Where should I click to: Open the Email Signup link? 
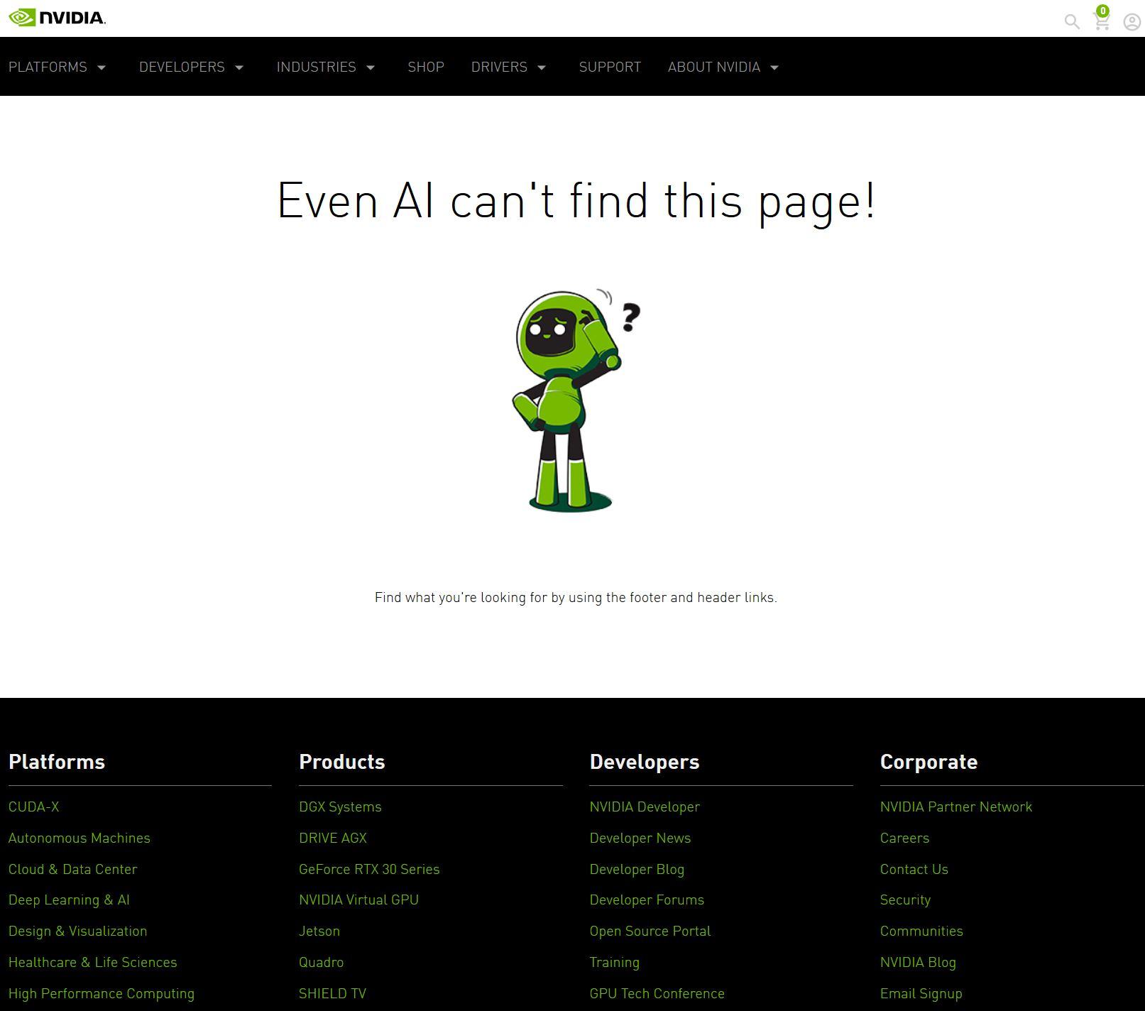coord(921,993)
